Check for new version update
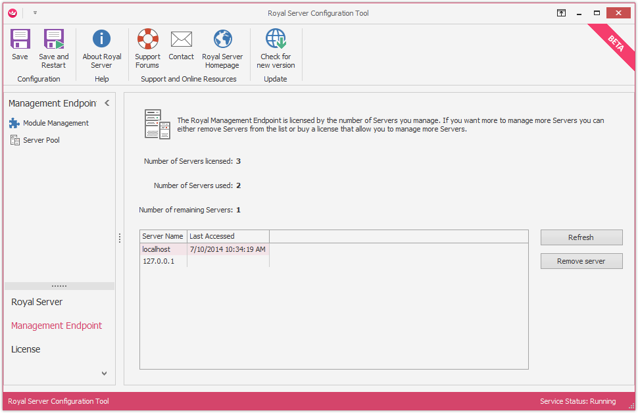Image resolution: width=638 pixels, height=413 pixels. tap(276, 40)
